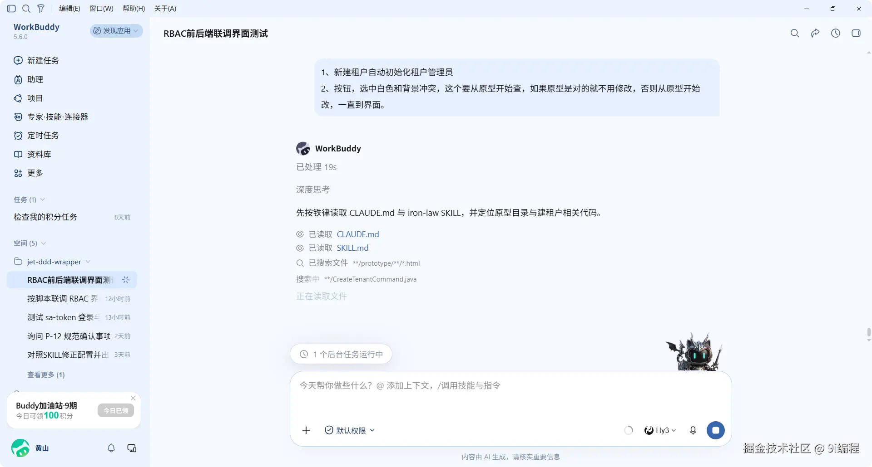Viewport: 872px width, 467px height.
Task: Close the Buddy加油站 promo card
Action: click(x=133, y=398)
